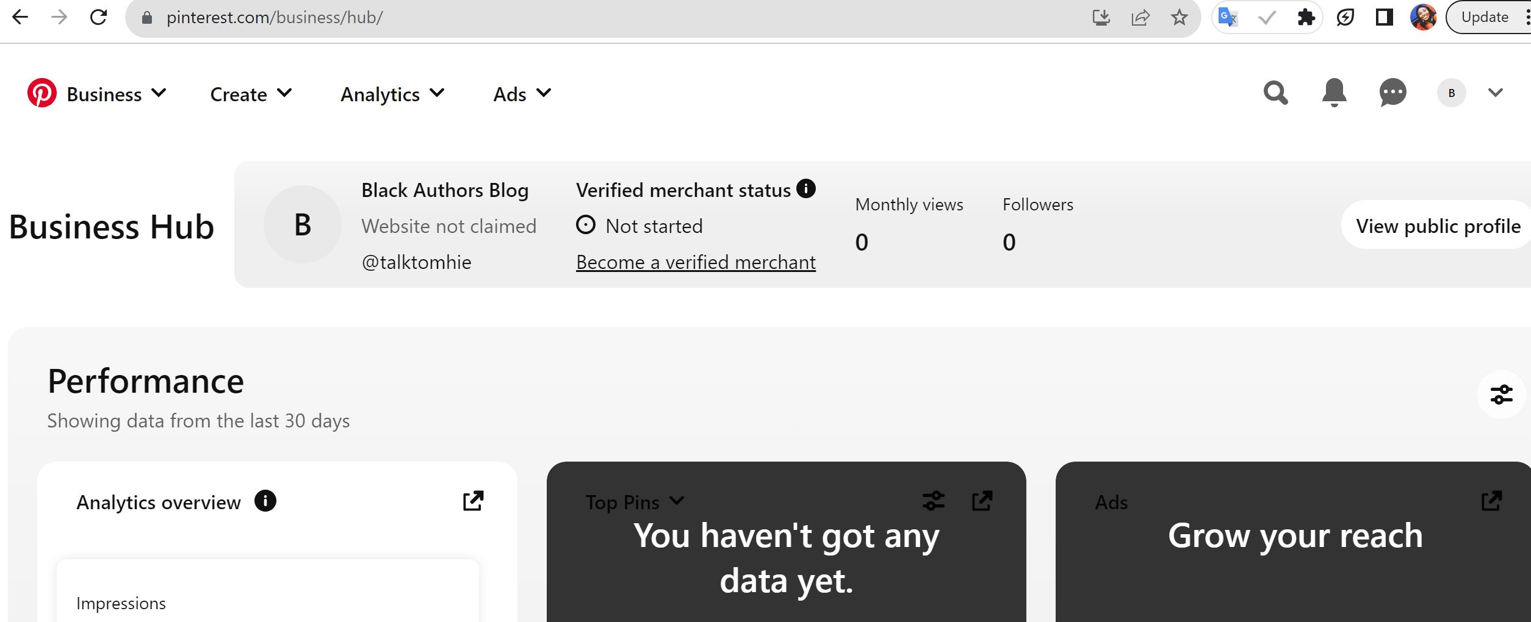Open messages using the chat bubble icon

[1392, 93]
